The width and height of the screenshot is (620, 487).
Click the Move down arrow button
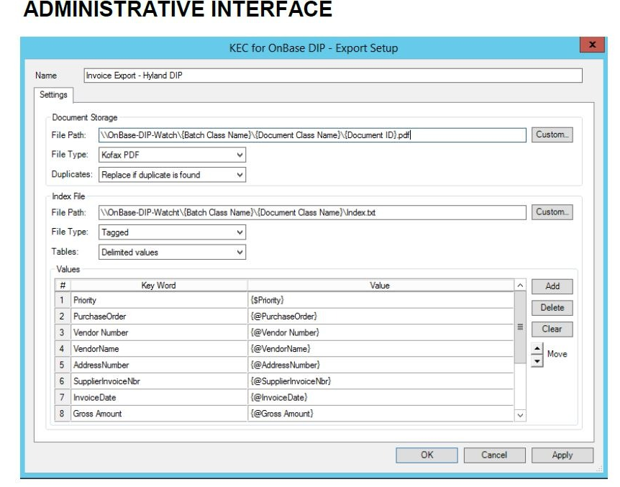tap(536, 360)
